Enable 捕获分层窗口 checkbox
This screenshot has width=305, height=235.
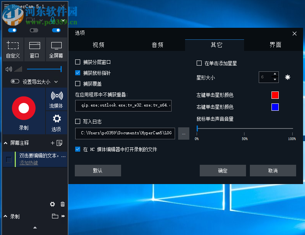[78, 62]
